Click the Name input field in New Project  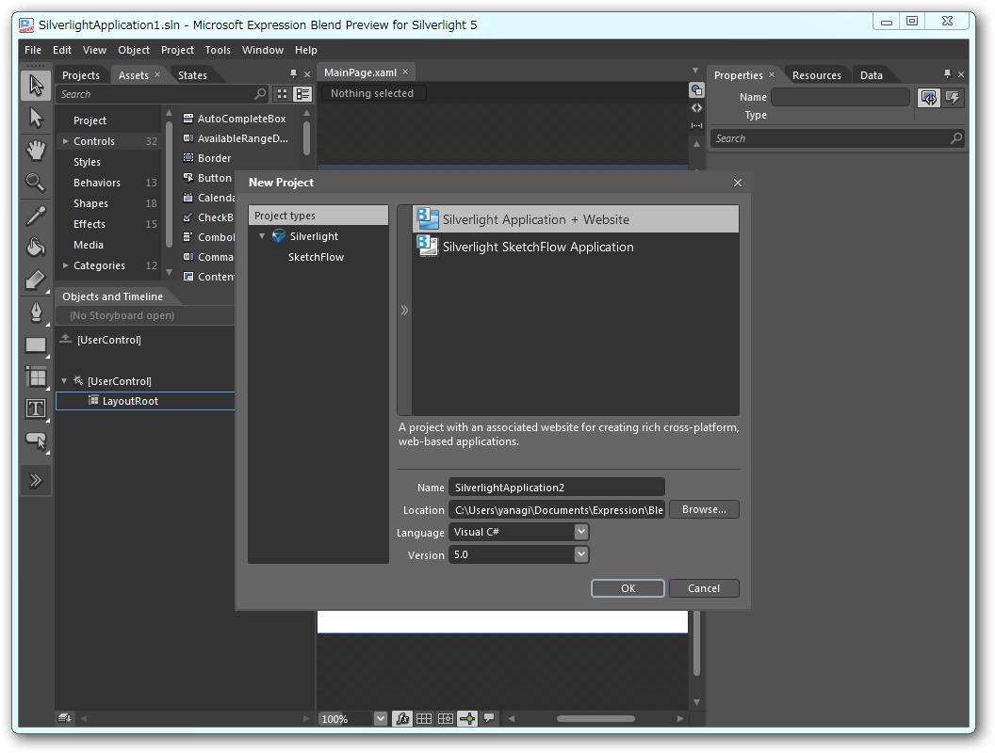(x=557, y=487)
